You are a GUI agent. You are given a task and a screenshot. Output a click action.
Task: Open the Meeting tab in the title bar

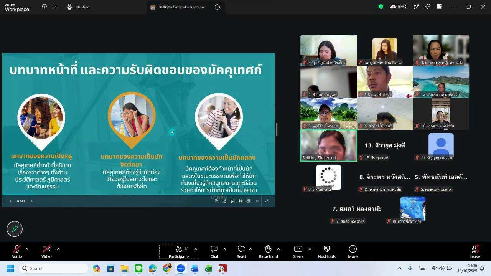click(x=78, y=7)
